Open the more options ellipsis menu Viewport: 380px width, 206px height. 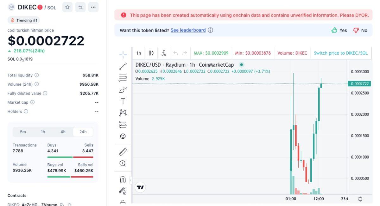tap(93, 7)
